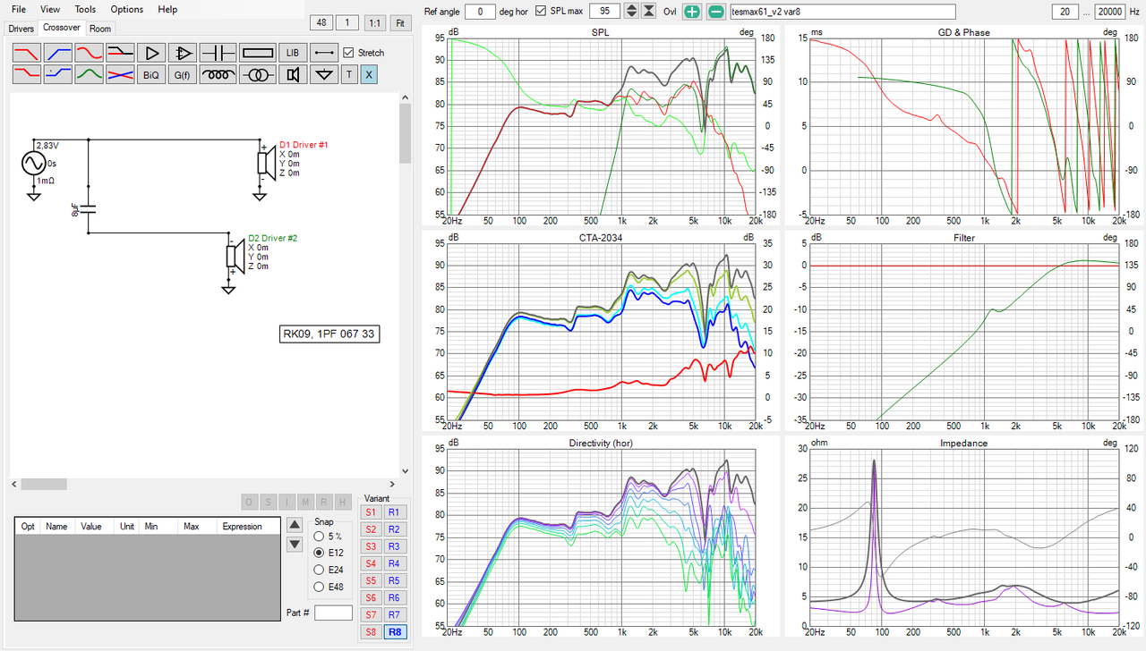The height and width of the screenshot is (651, 1146).
Task: Select the red low-pass filter icon
Action: click(x=26, y=53)
